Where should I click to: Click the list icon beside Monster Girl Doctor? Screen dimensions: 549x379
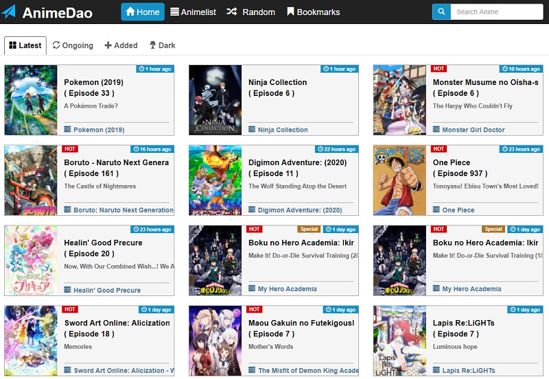point(436,130)
